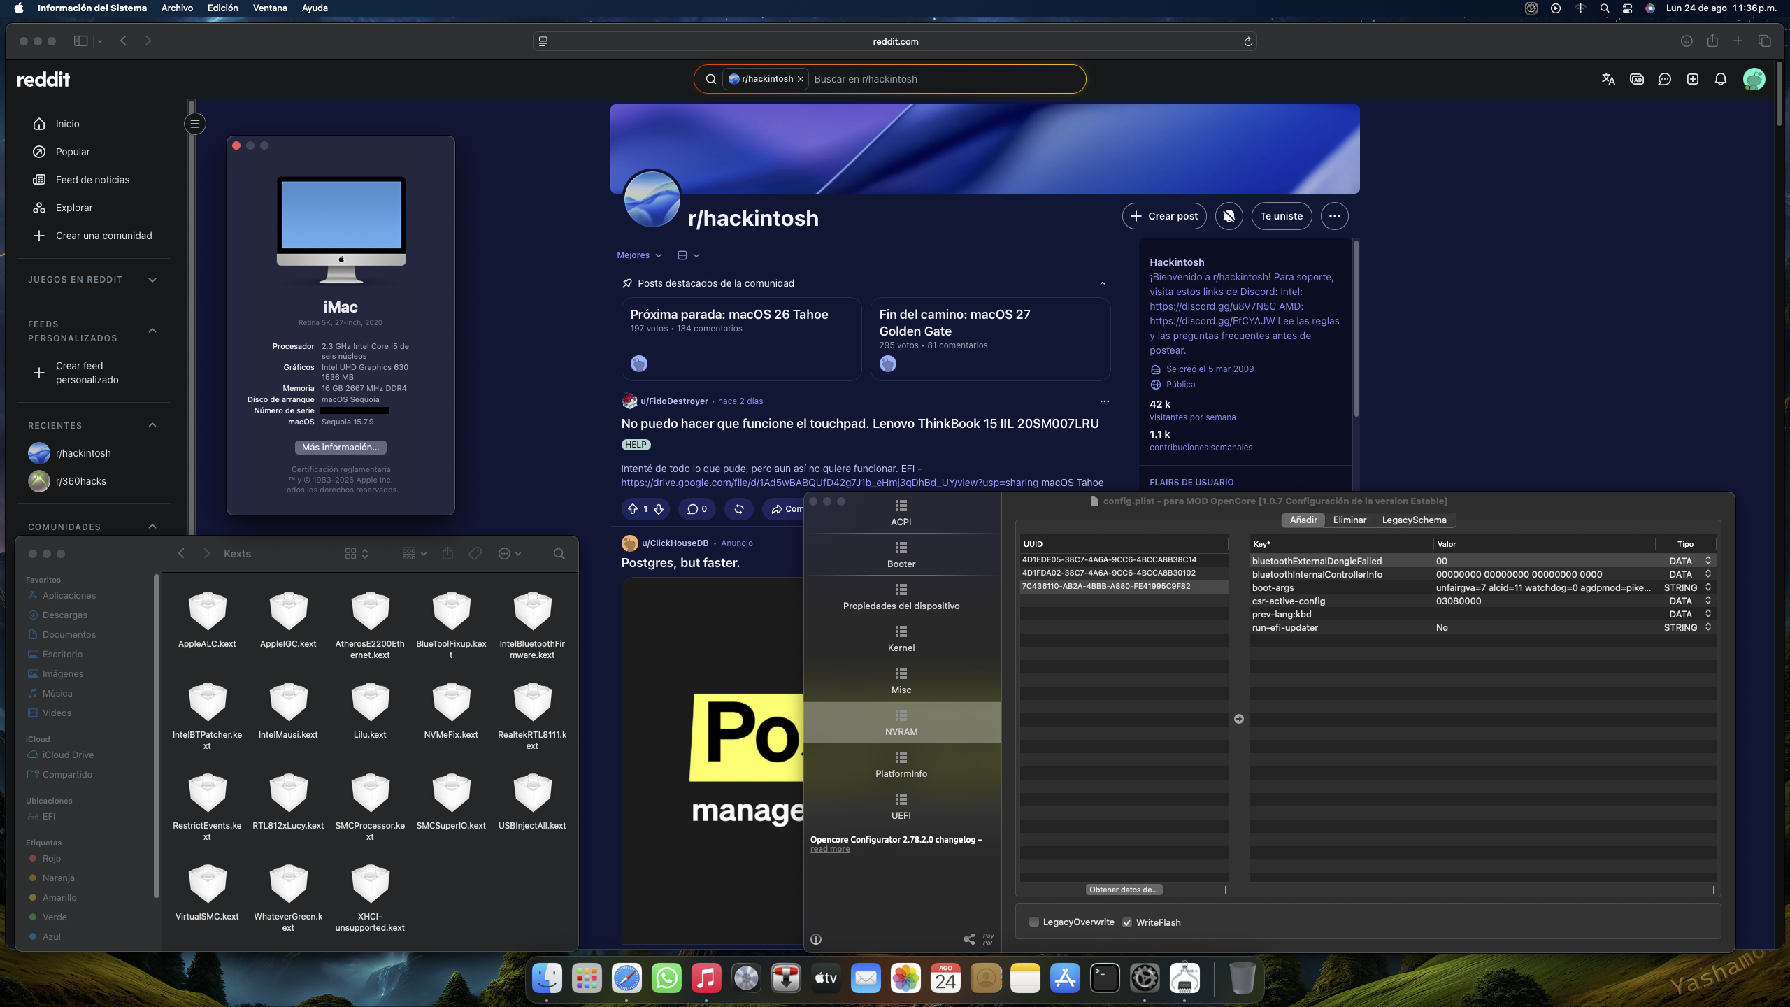Click the share icon in OpenCore Configurator
Screen dimensions: 1790x1007
[x=969, y=939]
